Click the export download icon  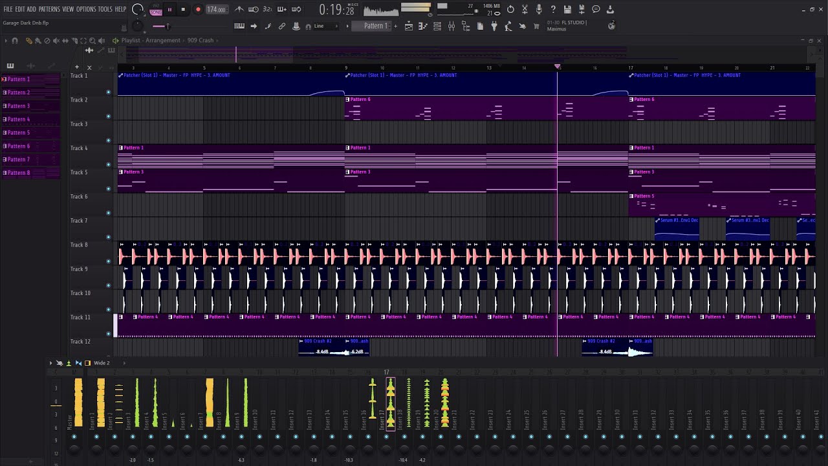610,9
